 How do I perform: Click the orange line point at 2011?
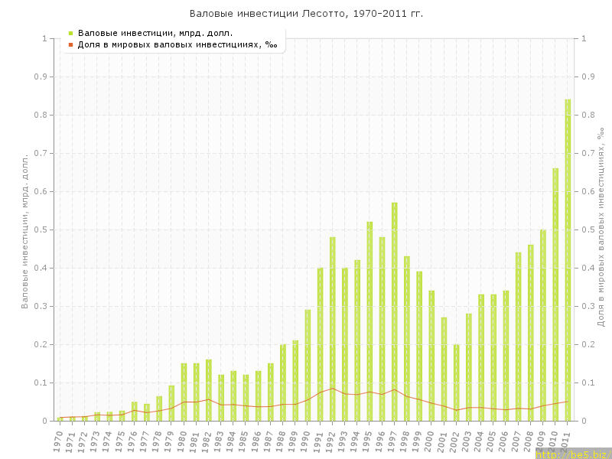568,401
